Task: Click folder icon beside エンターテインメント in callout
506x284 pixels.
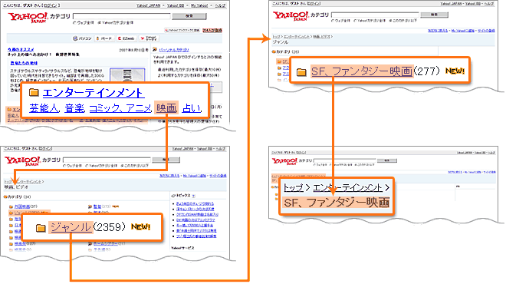Action: 34,93
